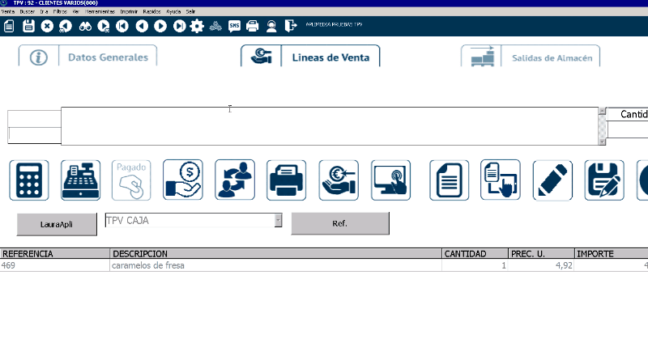
Task: Go to the first record arrow
Action: (122, 26)
